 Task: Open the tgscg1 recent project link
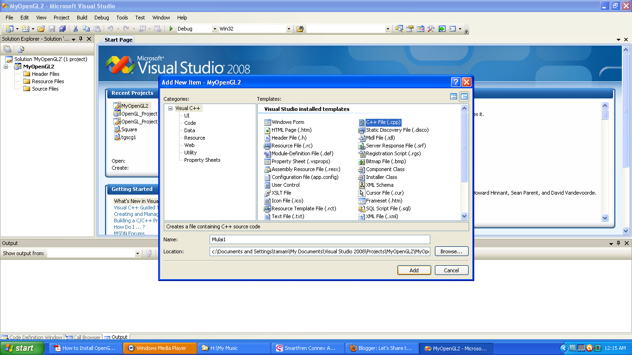coord(129,137)
